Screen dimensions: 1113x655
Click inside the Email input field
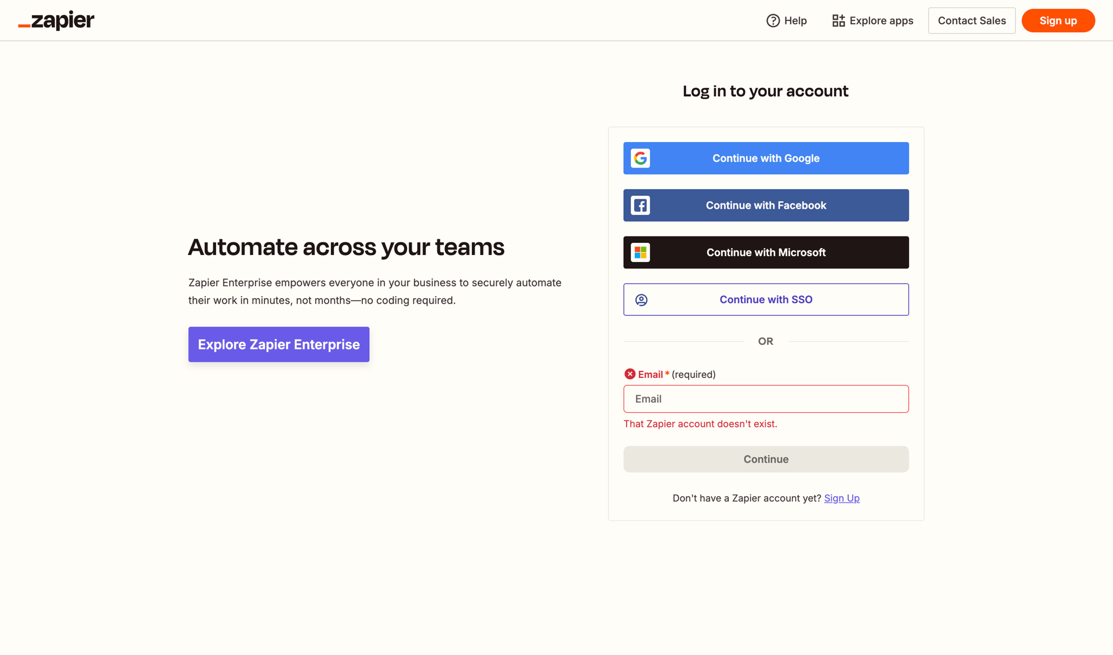766,399
